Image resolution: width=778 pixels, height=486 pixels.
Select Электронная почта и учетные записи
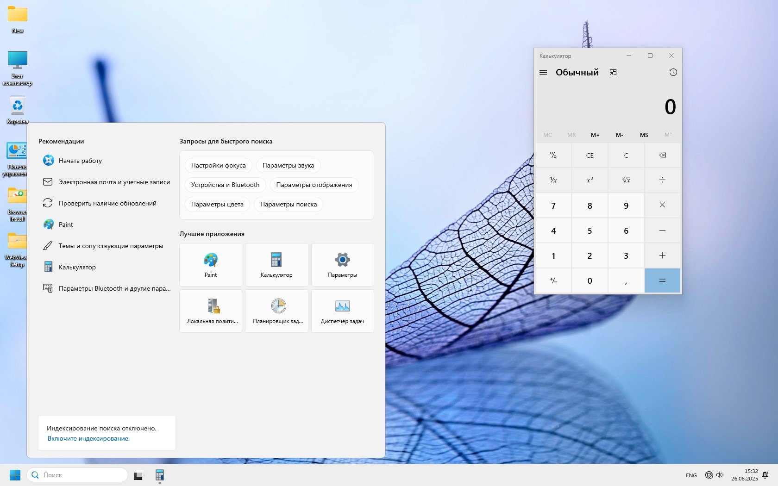coord(114,182)
